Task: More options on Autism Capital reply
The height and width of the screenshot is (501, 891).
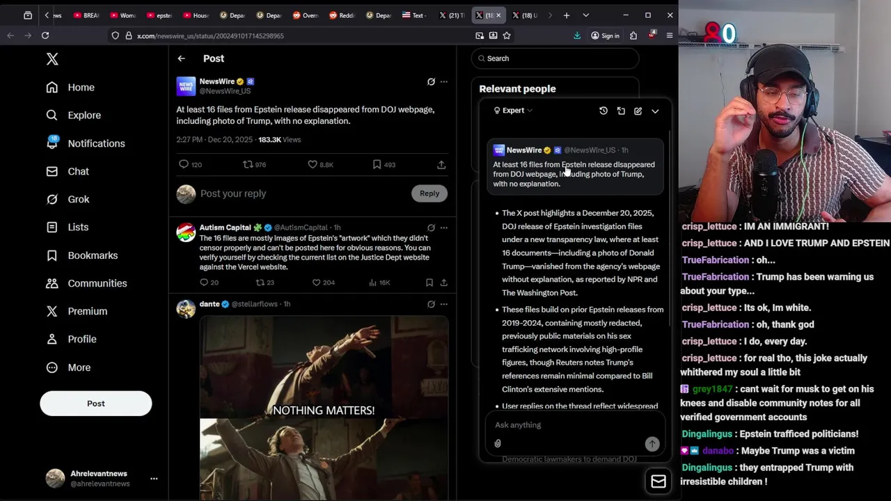Action: pos(443,228)
